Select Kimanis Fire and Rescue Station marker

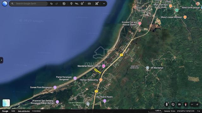(x=140, y=23)
